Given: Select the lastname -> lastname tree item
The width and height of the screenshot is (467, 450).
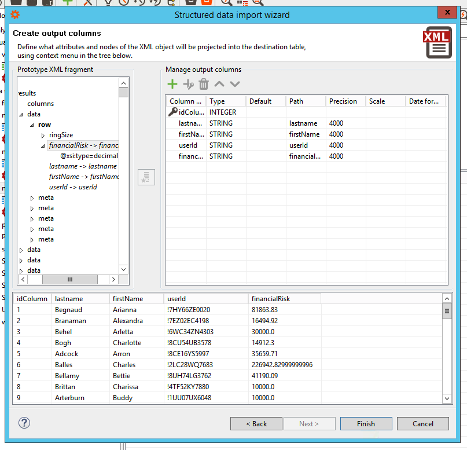Looking at the screenshot, I should (x=83, y=166).
